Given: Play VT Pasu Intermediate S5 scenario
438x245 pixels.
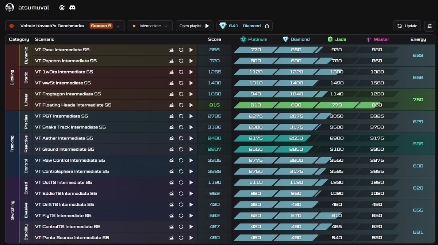Looking at the screenshot, I should pos(191,50).
